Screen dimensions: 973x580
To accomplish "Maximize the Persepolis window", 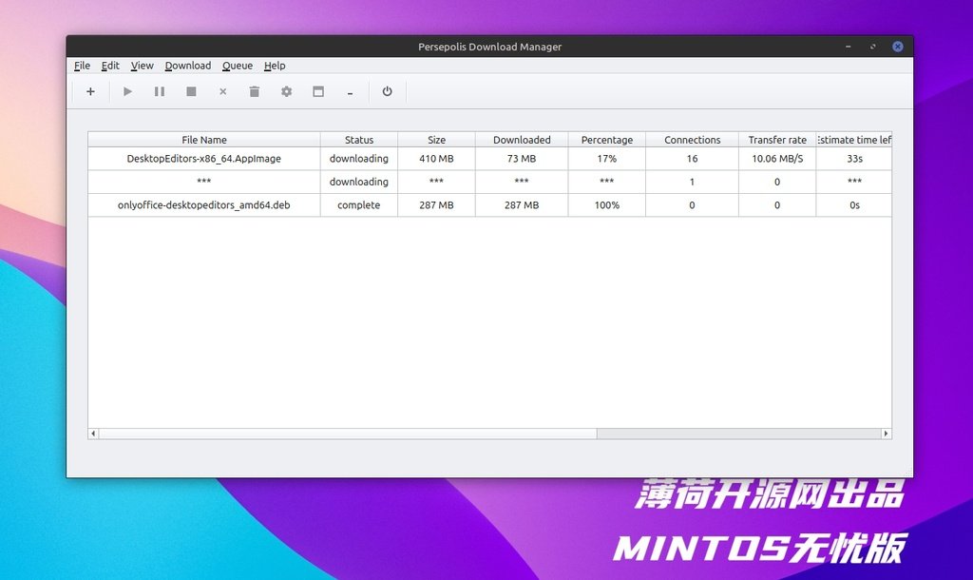I will point(873,47).
